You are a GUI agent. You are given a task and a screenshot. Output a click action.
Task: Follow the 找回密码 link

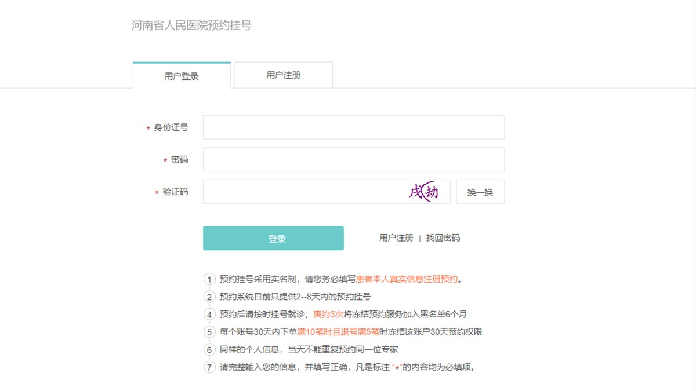[443, 238]
